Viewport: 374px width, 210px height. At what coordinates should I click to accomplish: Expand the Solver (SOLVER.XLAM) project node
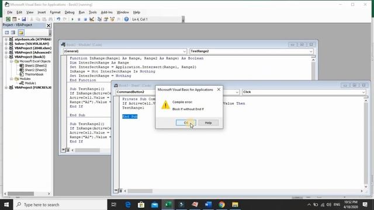click(x=6, y=44)
